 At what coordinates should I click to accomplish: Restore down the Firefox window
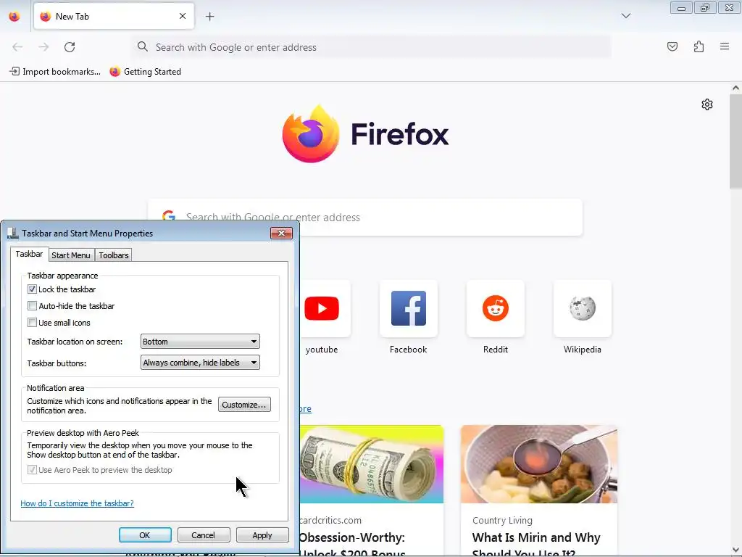pos(704,8)
